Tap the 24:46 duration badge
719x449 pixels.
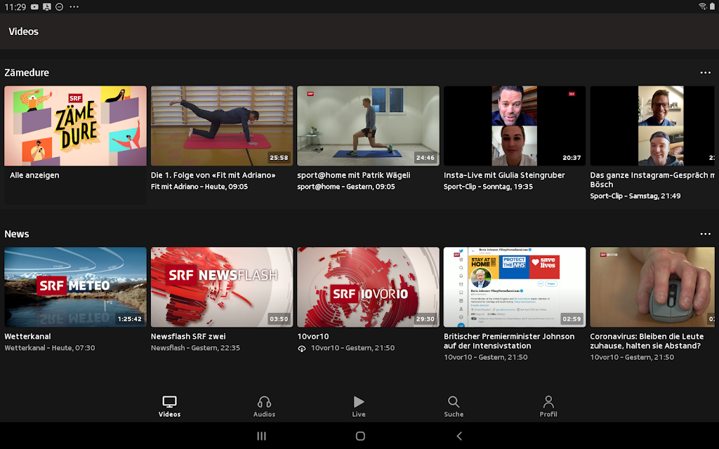click(x=425, y=158)
